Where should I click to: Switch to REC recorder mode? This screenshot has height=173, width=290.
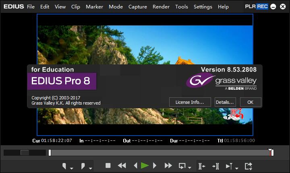(x=262, y=6)
